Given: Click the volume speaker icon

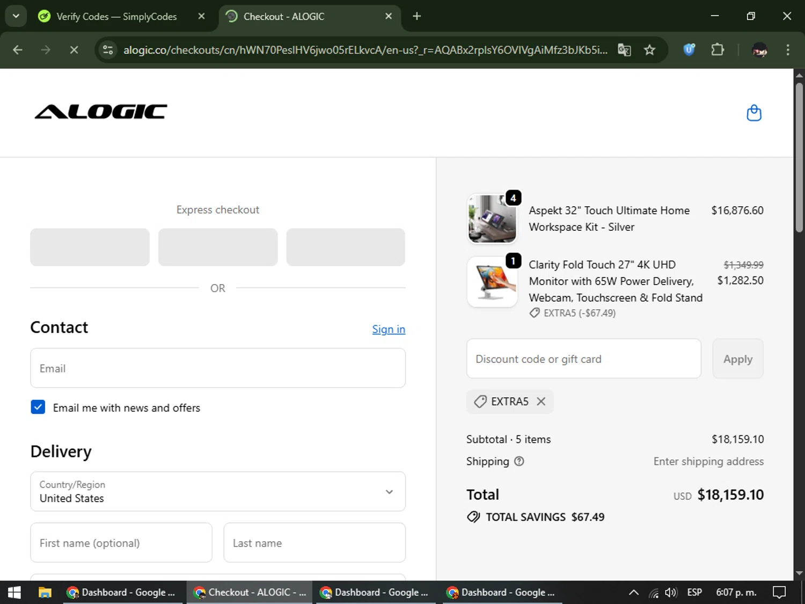Looking at the screenshot, I should 671,592.
